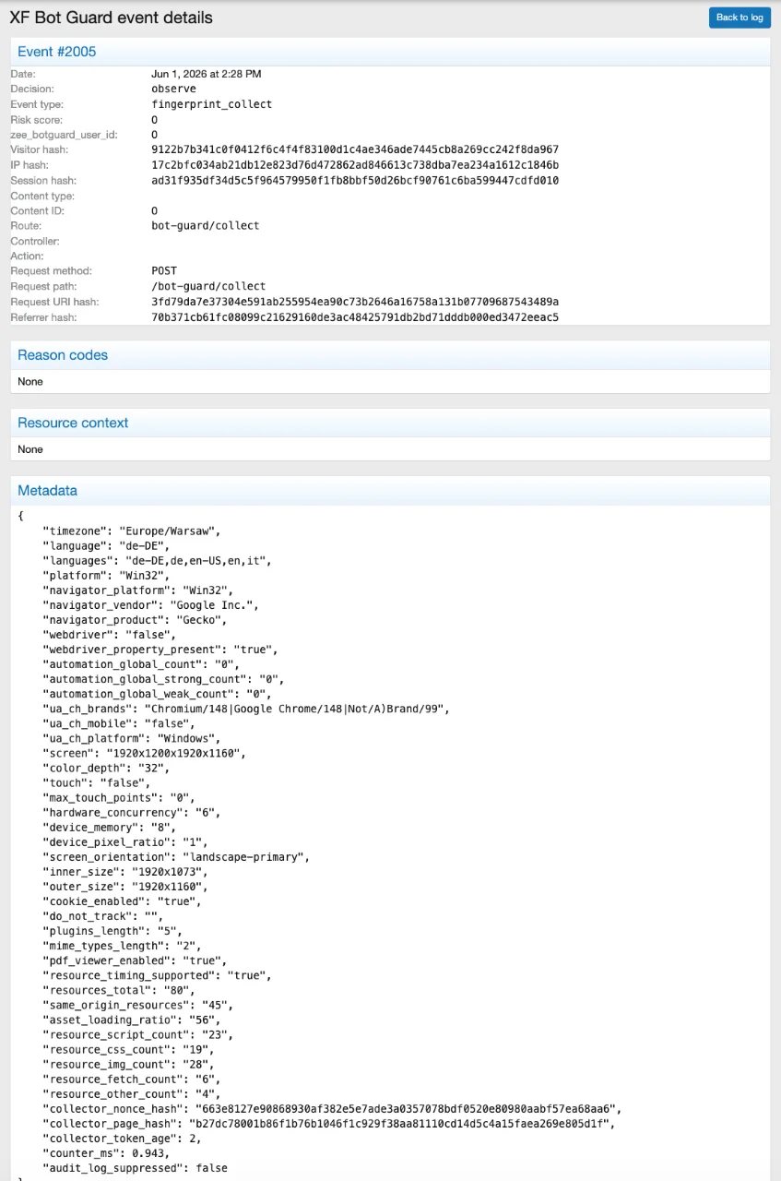Click the Route value bot-guard/collect
The width and height of the screenshot is (781, 1181).
point(206,226)
